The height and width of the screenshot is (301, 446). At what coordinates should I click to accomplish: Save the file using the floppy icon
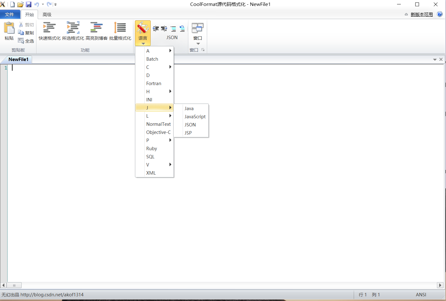[29, 4]
